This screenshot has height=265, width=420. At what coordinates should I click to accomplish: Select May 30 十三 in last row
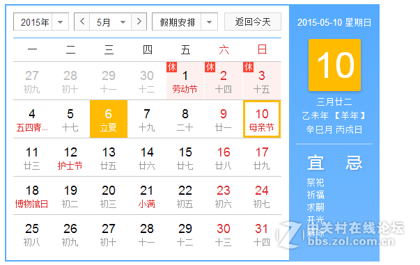tap(224, 234)
